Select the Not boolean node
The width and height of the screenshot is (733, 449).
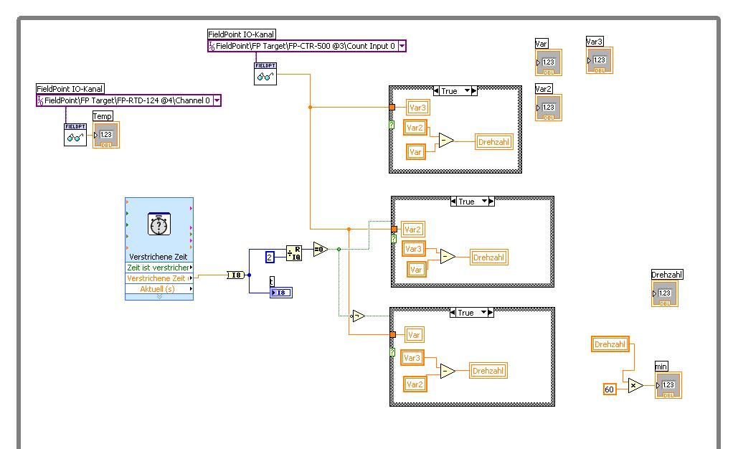[358, 316]
